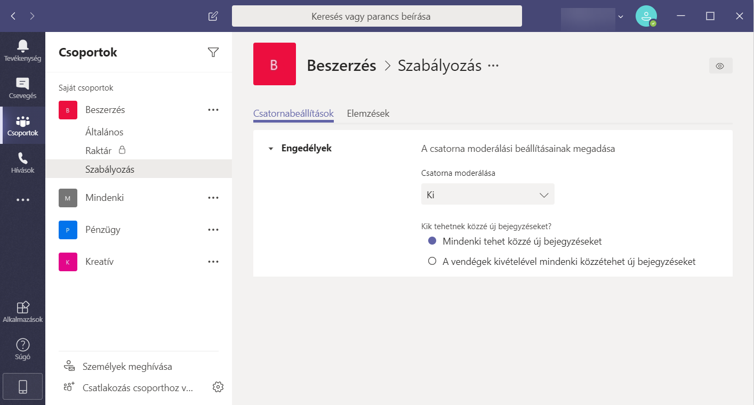Viewport: 754px width, 405px height.
Task: Switch to the Elemzések tab
Action: click(x=368, y=114)
